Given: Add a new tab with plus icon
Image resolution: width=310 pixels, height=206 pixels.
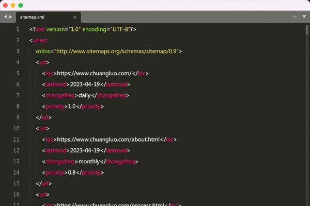Looking at the screenshot, I should (x=295, y=17).
